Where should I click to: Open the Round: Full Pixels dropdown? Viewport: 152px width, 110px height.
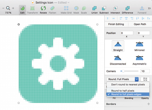(122, 79)
